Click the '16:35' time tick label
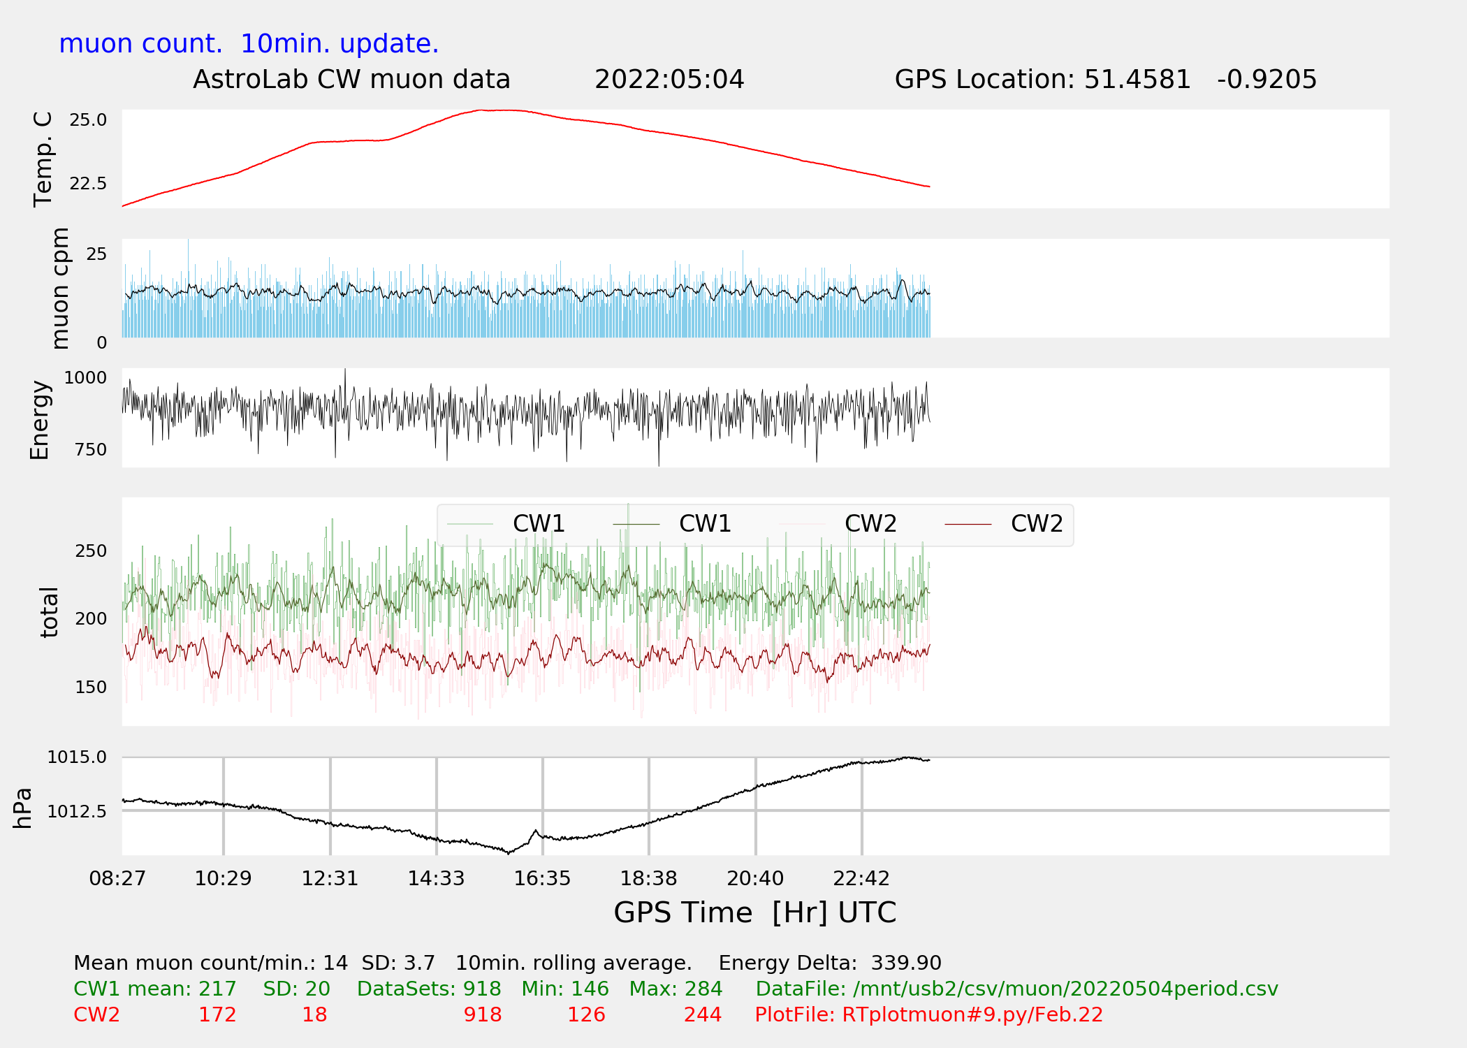The image size is (1467, 1048). [x=542, y=878]
